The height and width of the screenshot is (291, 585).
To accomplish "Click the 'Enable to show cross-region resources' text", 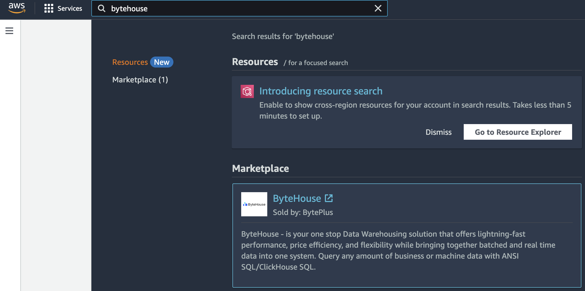I will [415, 110].
